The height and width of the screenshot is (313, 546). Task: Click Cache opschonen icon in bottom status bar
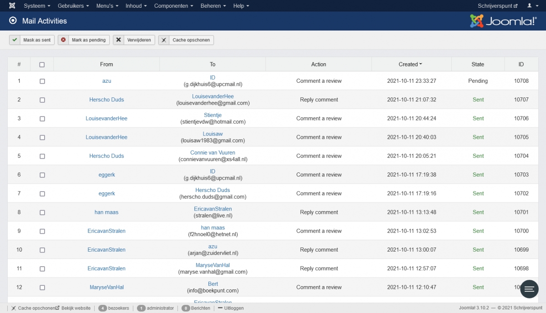[14, 308]
